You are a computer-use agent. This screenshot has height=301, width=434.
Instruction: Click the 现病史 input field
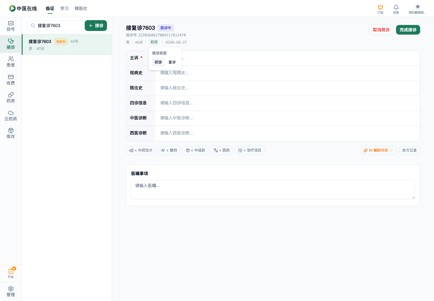[287, 73]
